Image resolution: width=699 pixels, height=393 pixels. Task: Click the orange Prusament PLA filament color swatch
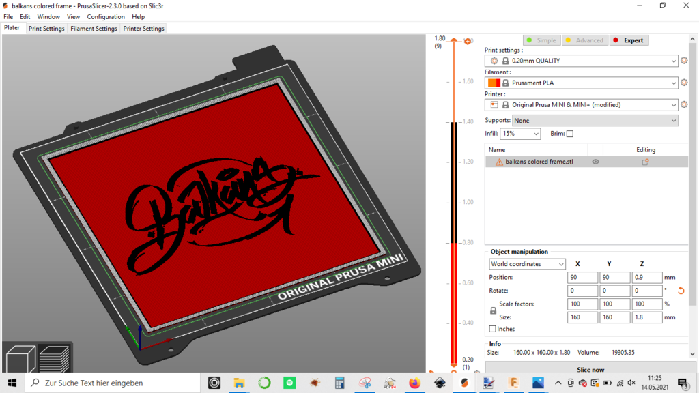(x=494, y=83)
